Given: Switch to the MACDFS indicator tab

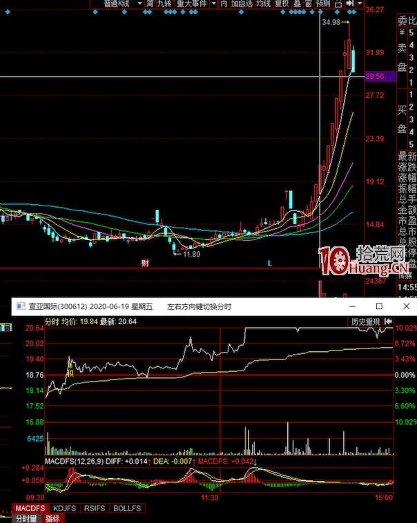Looking at the screenshot, I should pos(30,509).
